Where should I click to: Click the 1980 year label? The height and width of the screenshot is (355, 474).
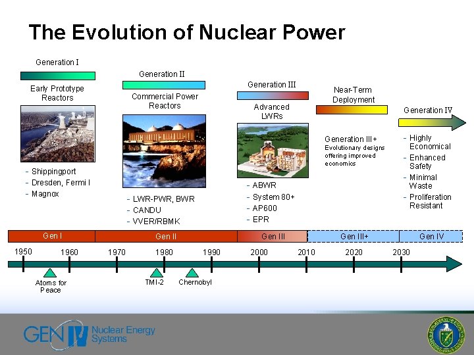[x=164, y=252]
